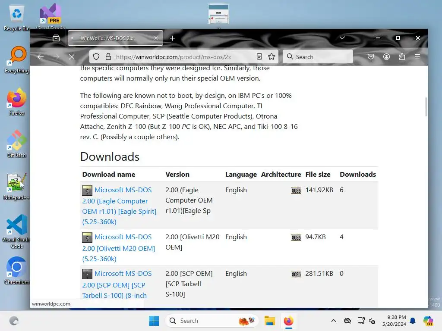This screenshot has height=331, width=442.
Task: Click the winworldpc.com address bar
Action: click(x=184, y=57)
